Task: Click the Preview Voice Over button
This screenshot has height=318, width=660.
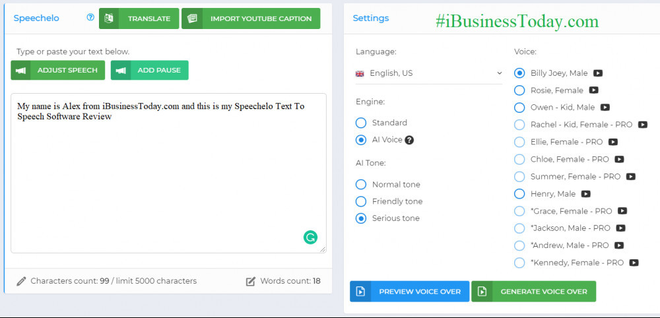Action: click(x=410, y=292)
